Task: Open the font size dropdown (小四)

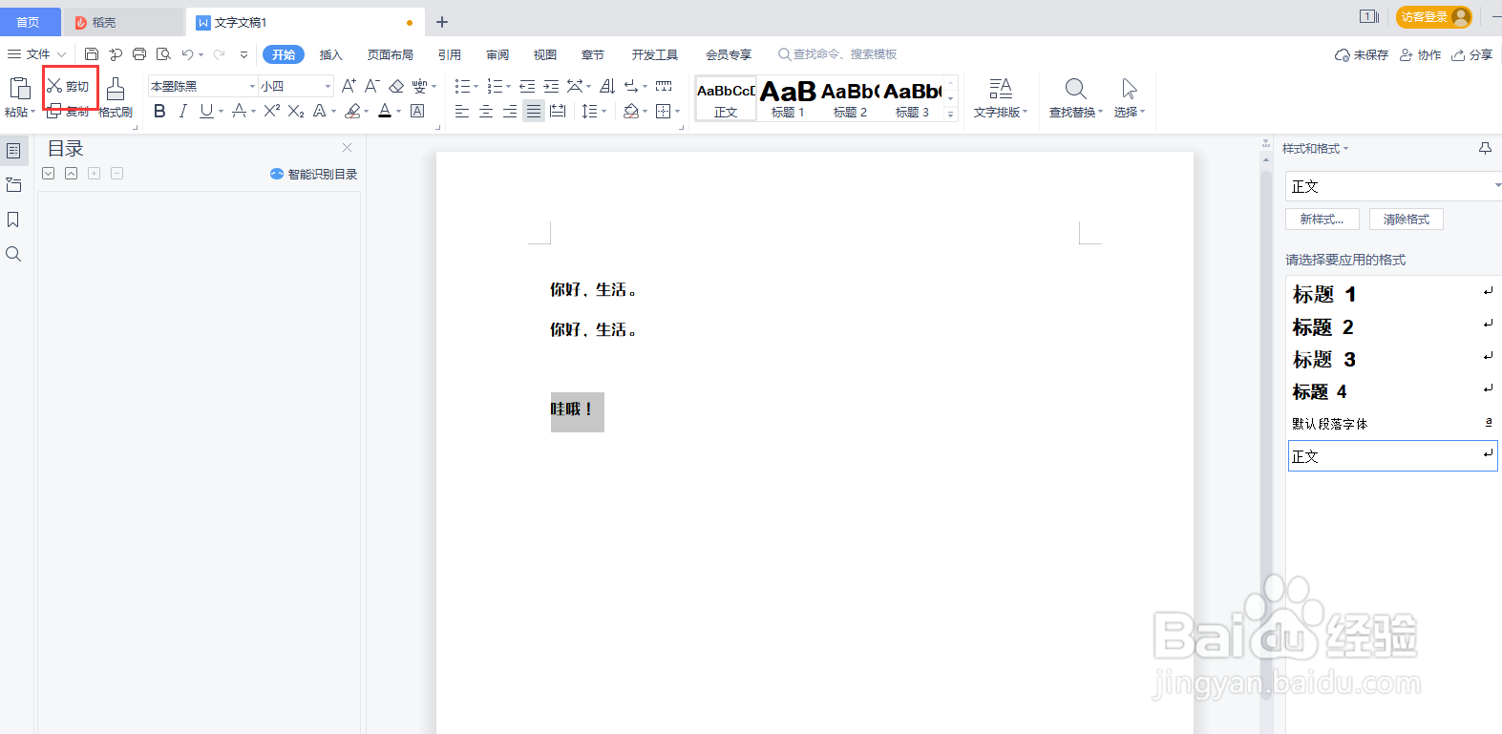Action: (328, 86)
